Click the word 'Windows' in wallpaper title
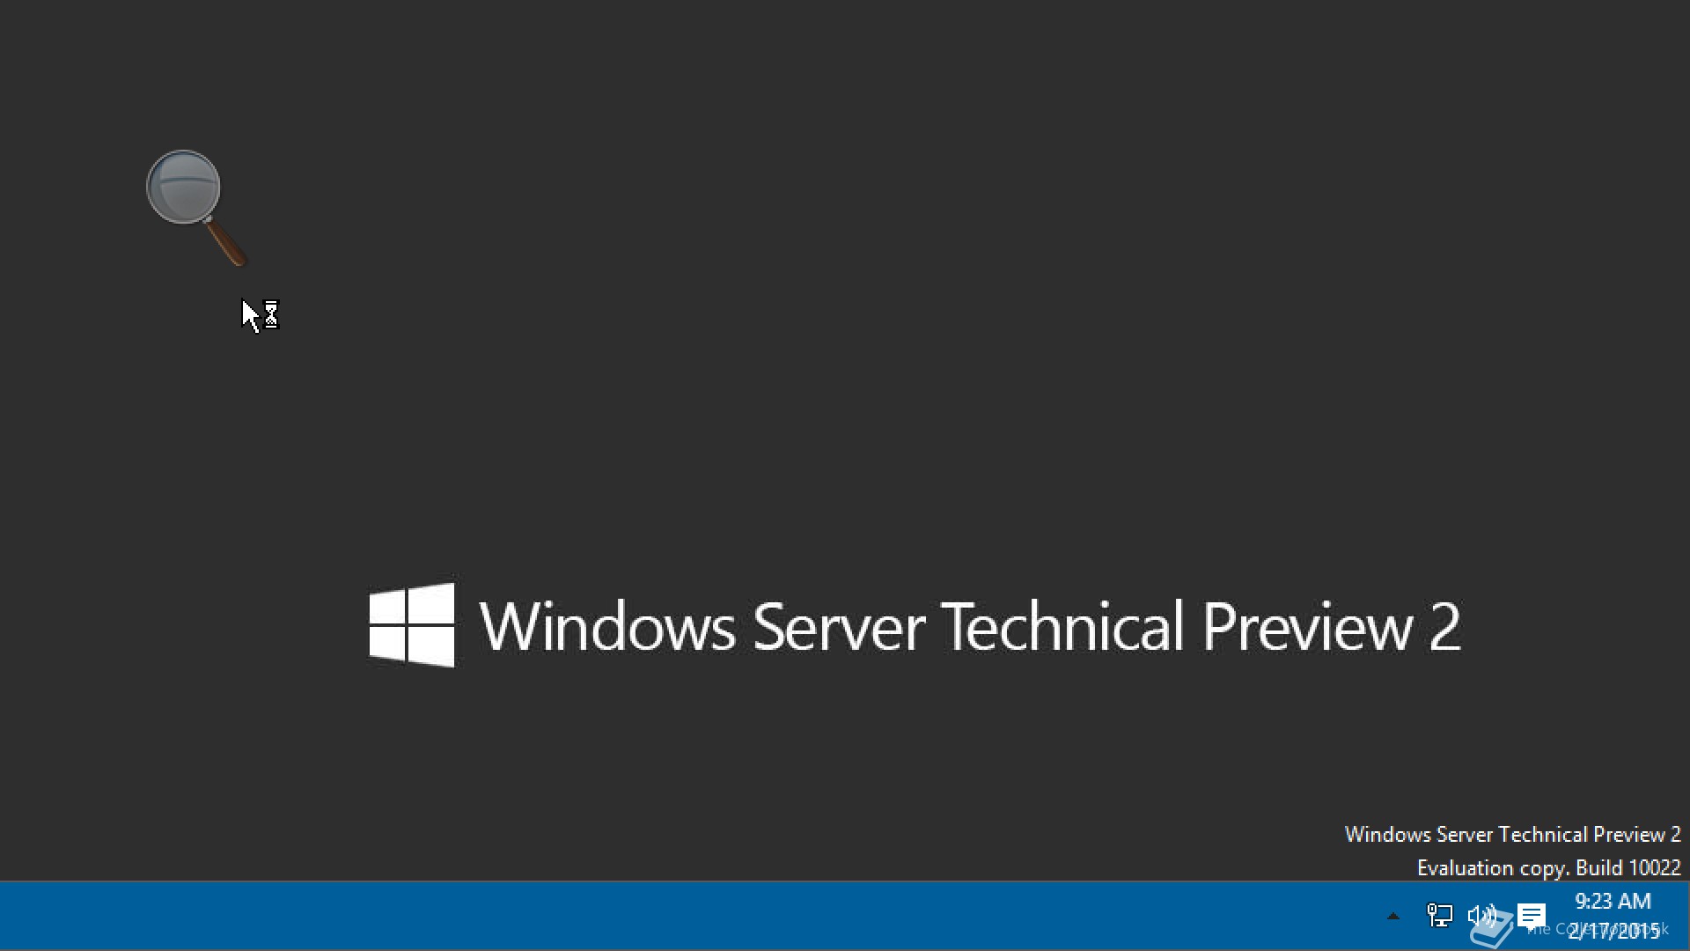Image resolution: width=1690 pixels, height=951 pixels. [607, 626]
